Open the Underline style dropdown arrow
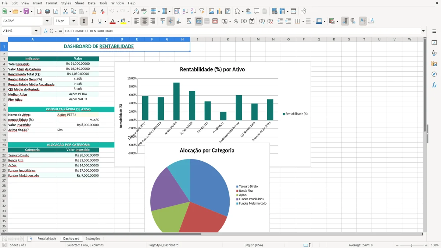The width and height of the screenshot is (441, 248). pos(105,21)
